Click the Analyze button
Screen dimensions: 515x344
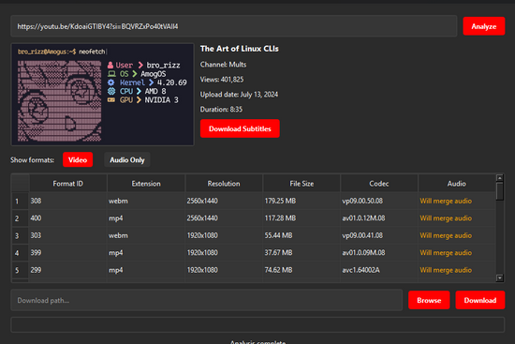point(483,26)
